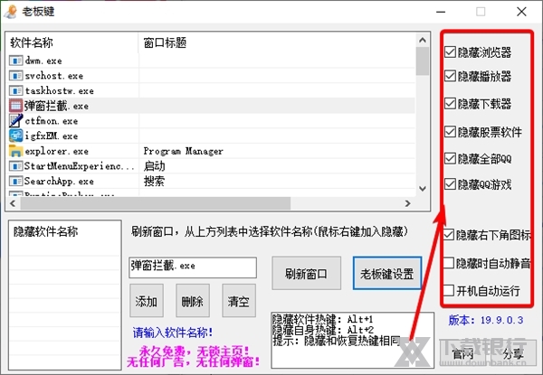The width and height of the screenshot is (543, 375).
Task: Select the StartMenuExperienc... row name
Action: coord(80,166)
